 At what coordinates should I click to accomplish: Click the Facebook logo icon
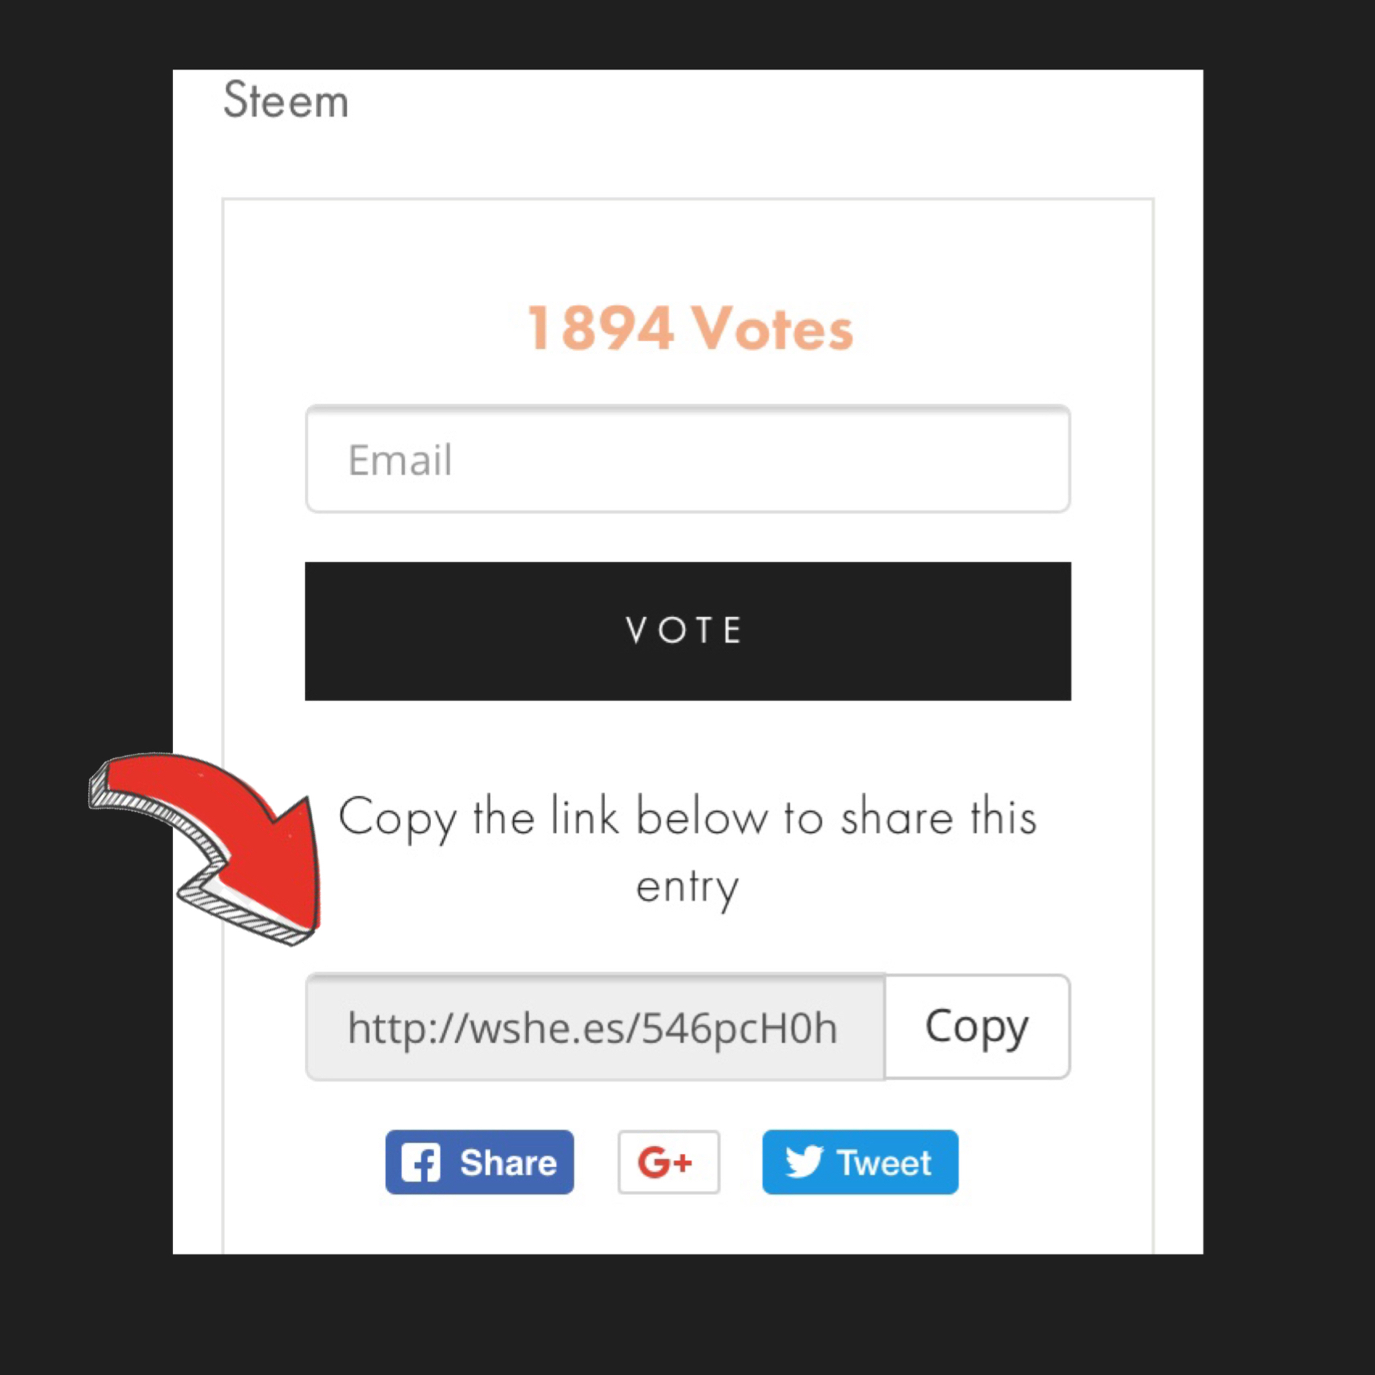click(420, 1162)
